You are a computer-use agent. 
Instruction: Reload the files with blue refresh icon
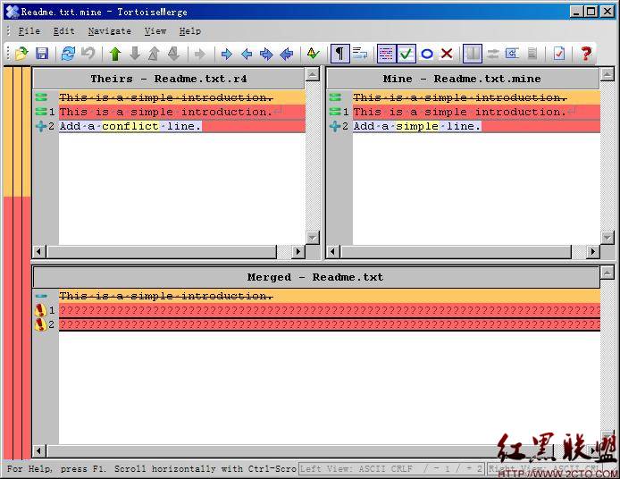[x=68, y=54]
